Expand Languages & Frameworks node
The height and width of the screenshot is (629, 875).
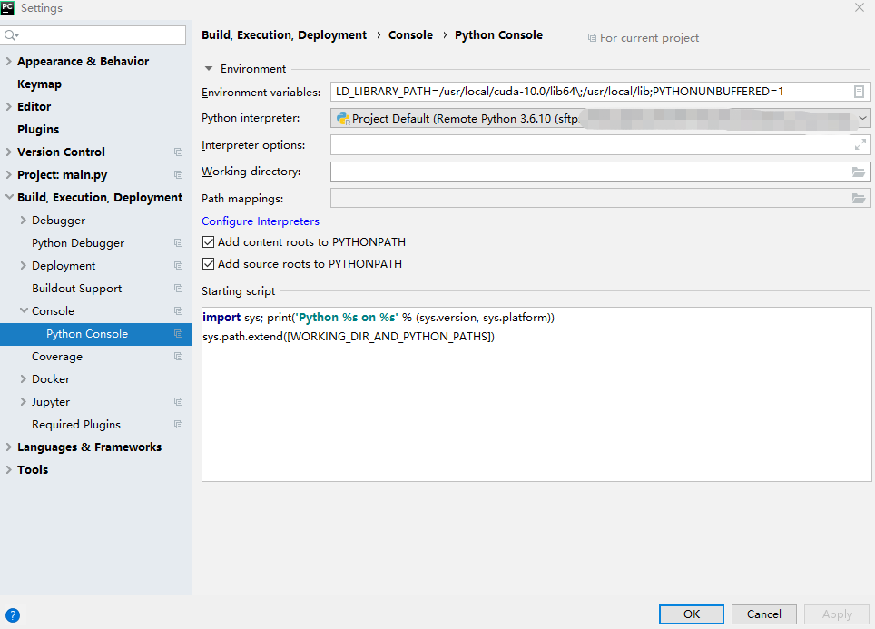click(8, 447)
